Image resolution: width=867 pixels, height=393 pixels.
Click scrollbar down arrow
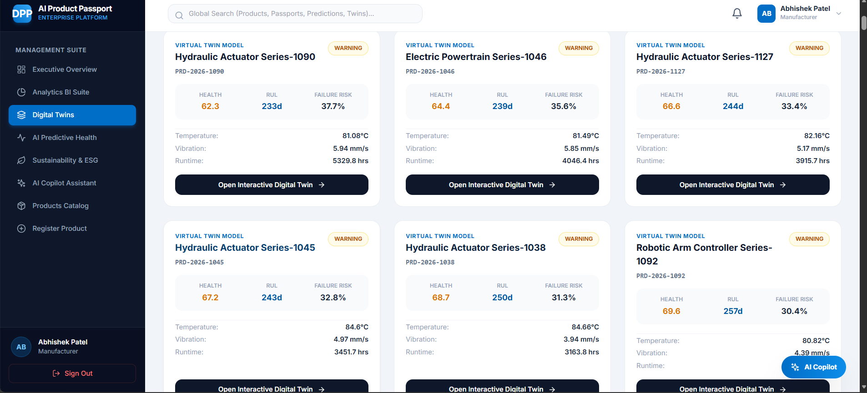click(863, 387)
